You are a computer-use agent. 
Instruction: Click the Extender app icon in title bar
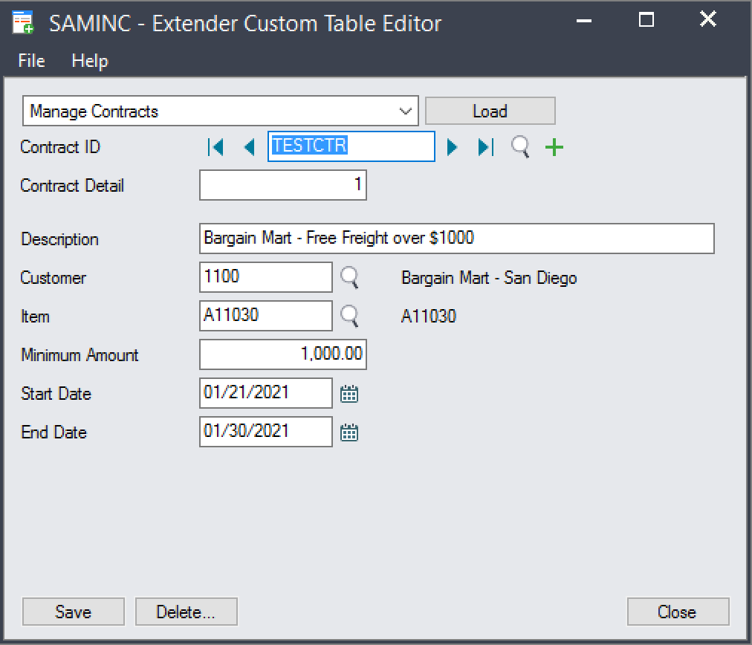[22, 22]
